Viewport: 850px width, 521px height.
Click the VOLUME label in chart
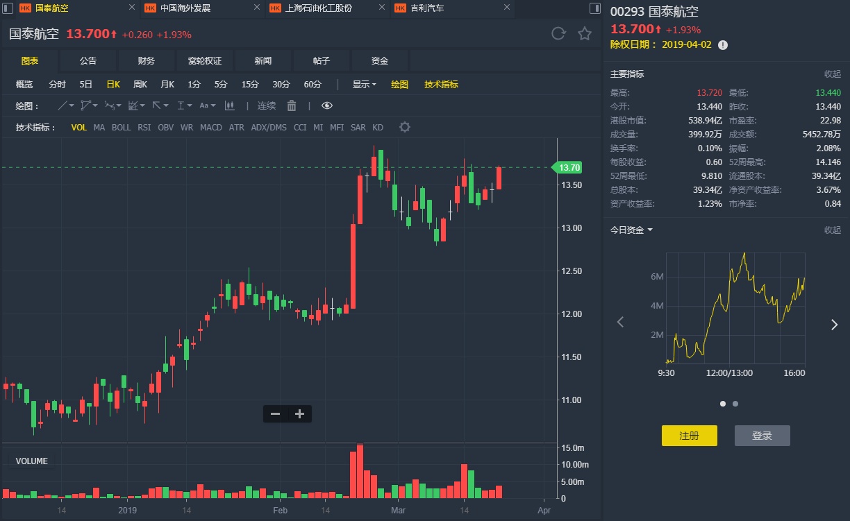(x=32, y=461)
